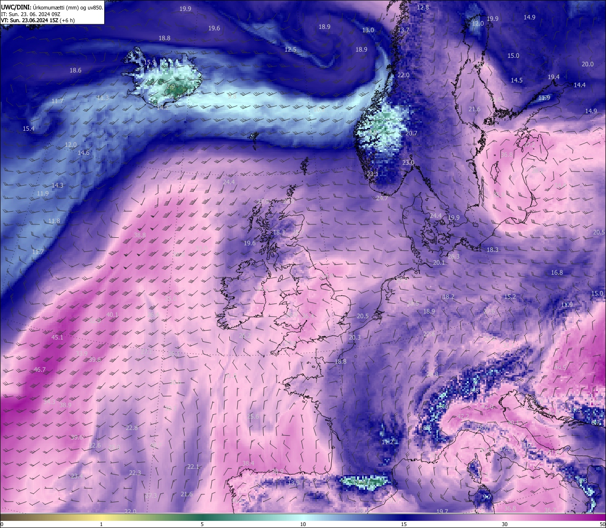The image size is (606, 528).
Task: Click the 22.8 value label
Action: point(132,428)
